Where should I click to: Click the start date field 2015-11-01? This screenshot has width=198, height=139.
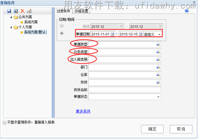click(x=101, y=34)
